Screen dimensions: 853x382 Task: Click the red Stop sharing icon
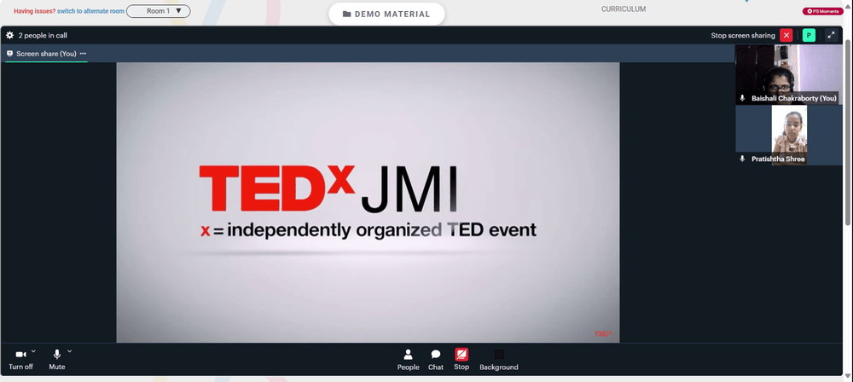[x=461, y=355]
